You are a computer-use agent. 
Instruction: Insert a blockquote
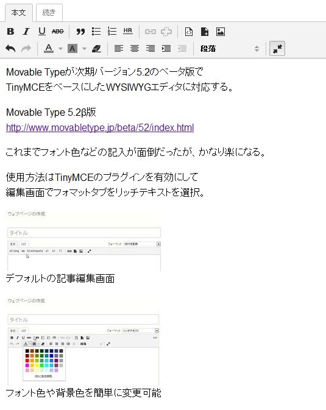tap(80, 32)
